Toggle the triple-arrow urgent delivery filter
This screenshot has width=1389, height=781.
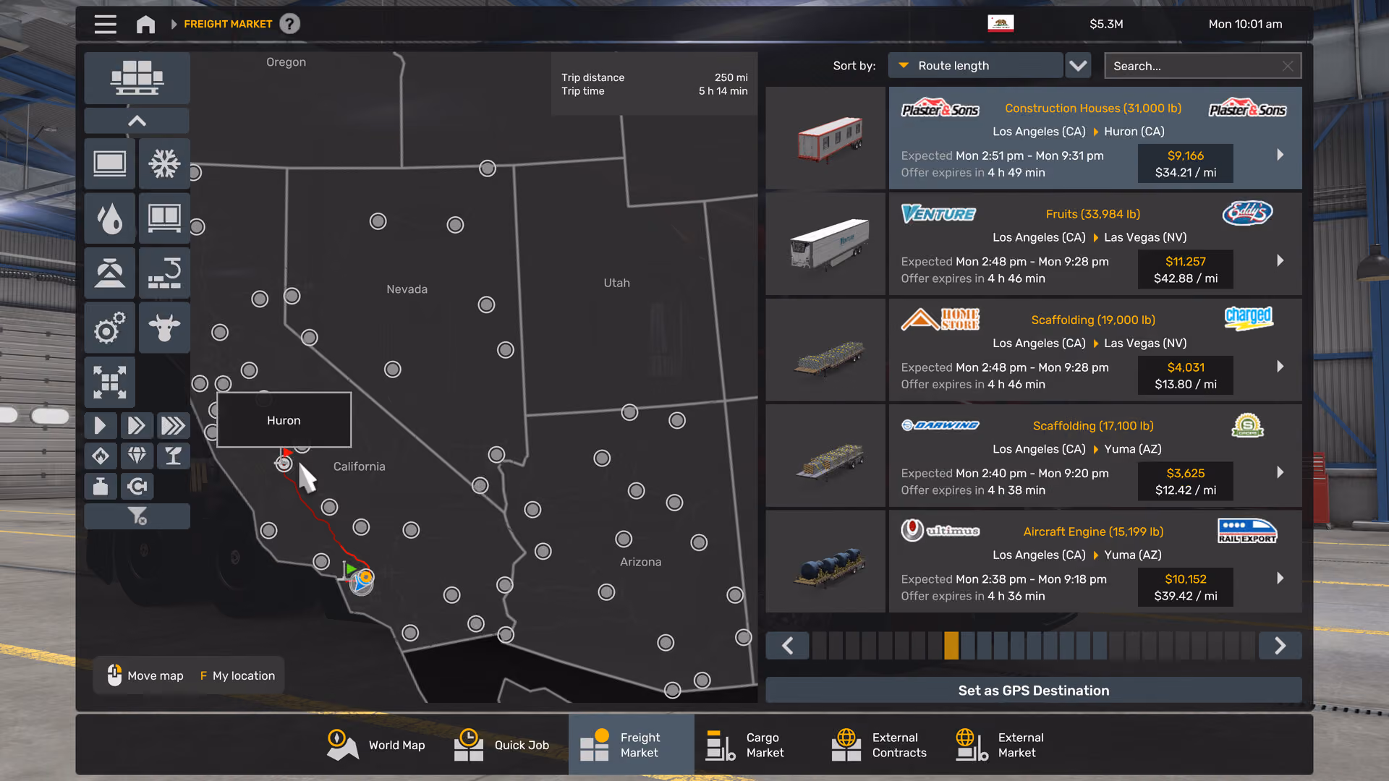(x=173, y=425)
